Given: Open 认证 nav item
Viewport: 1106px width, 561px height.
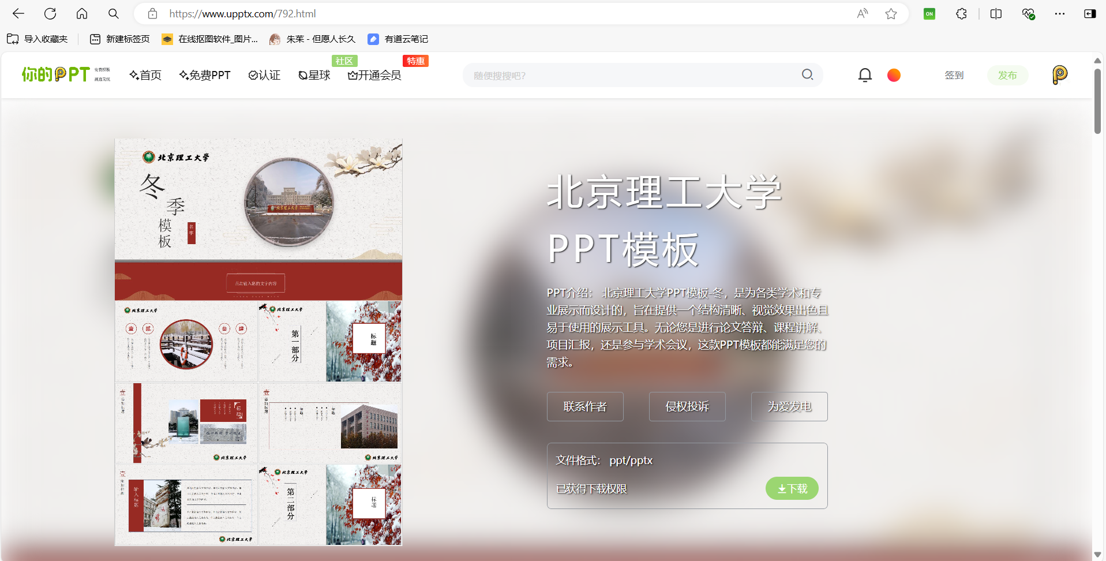Looking at the screenshot, I should tap(264, 75).
